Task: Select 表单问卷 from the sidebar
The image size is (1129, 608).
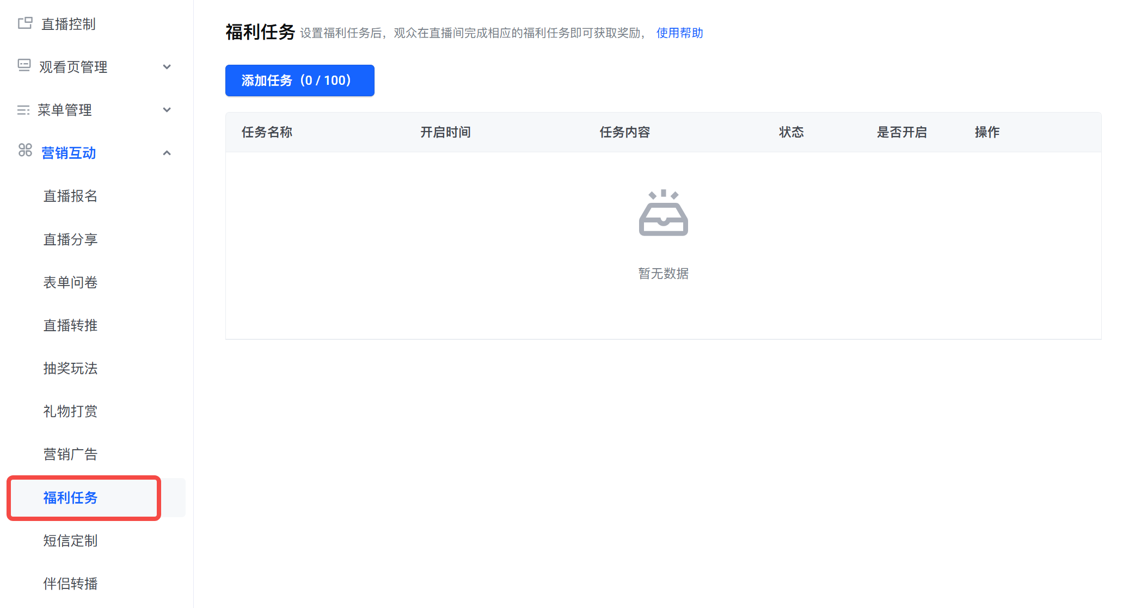Action: (x=70, y=282)
